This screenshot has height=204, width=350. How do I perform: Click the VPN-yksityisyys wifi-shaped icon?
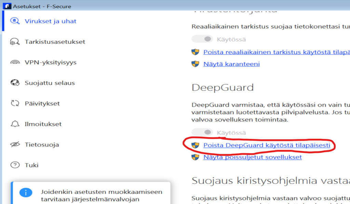click(15, 63)
